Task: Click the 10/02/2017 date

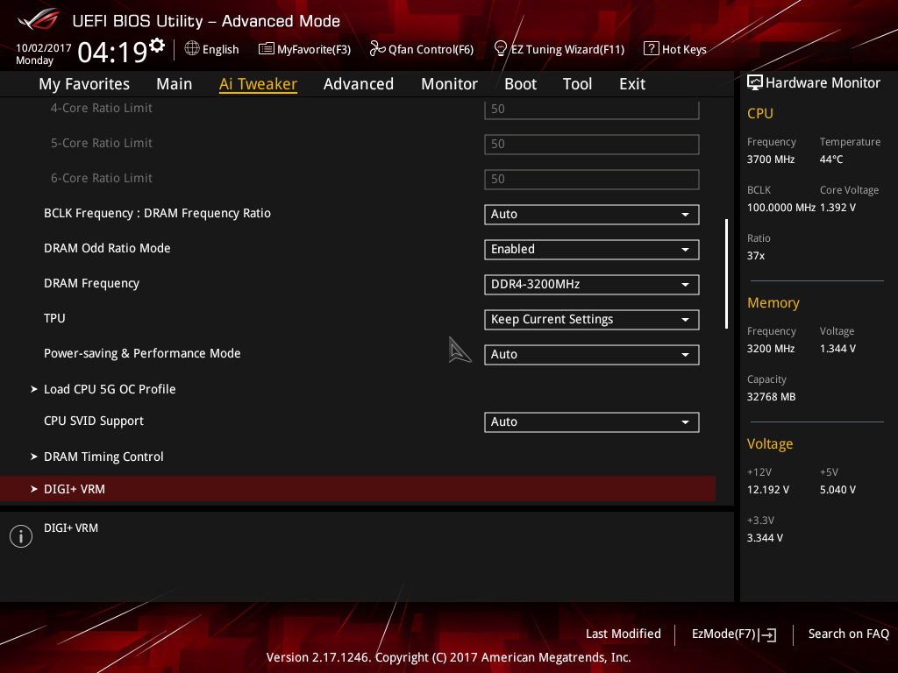Action: (x=44, y=48)
